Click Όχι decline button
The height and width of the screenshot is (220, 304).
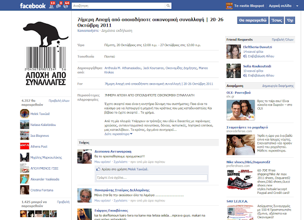pos(290,20)
